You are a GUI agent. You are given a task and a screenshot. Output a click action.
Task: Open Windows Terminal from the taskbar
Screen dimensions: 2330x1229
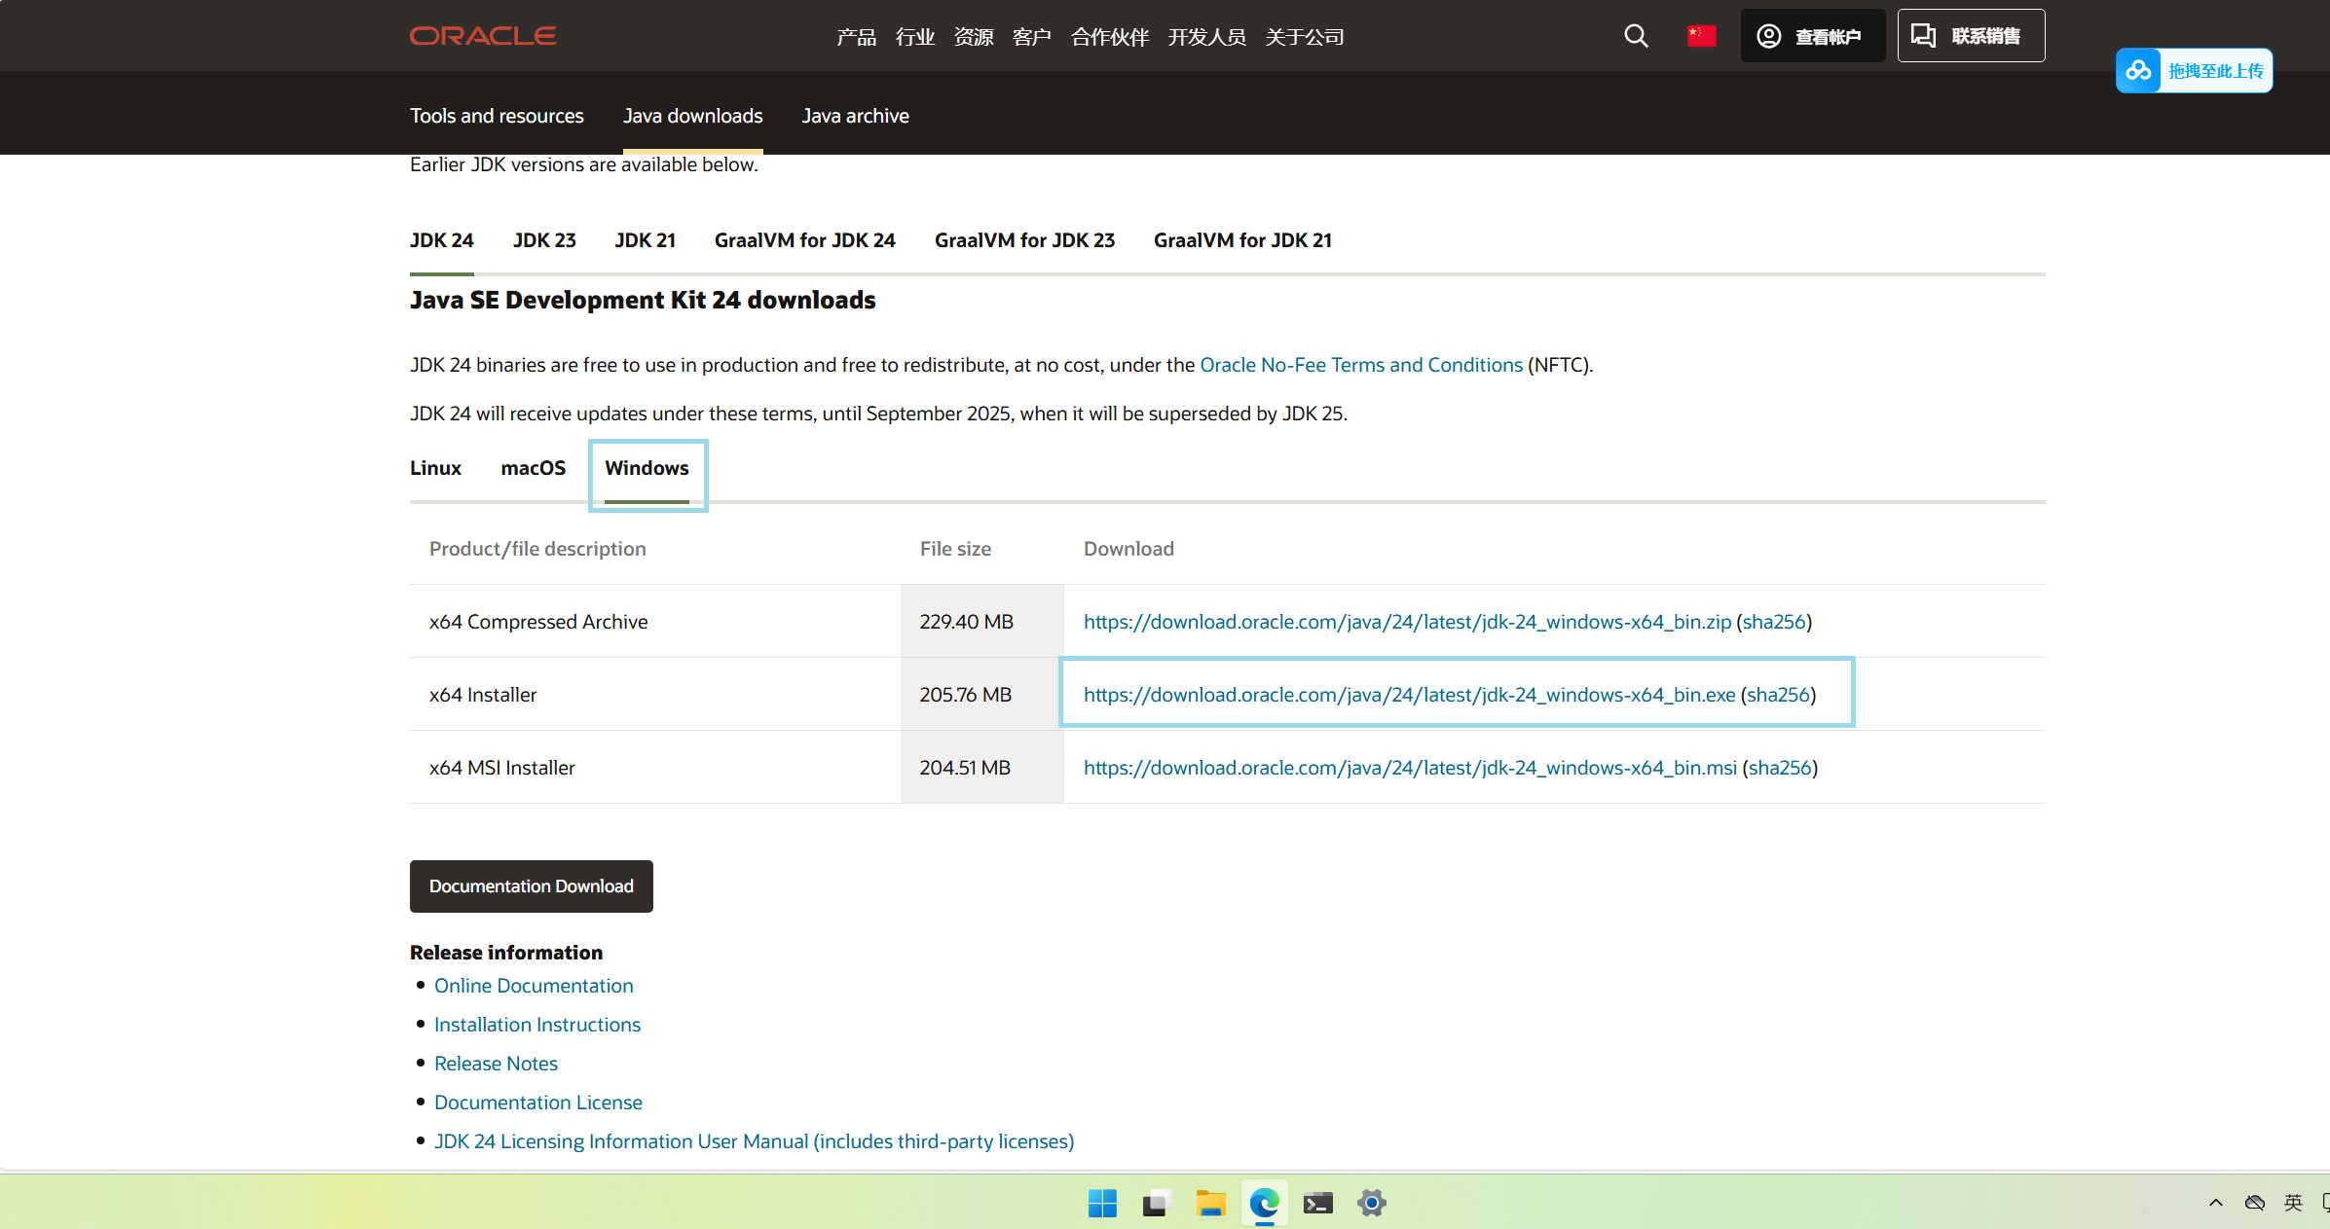1317,1203
